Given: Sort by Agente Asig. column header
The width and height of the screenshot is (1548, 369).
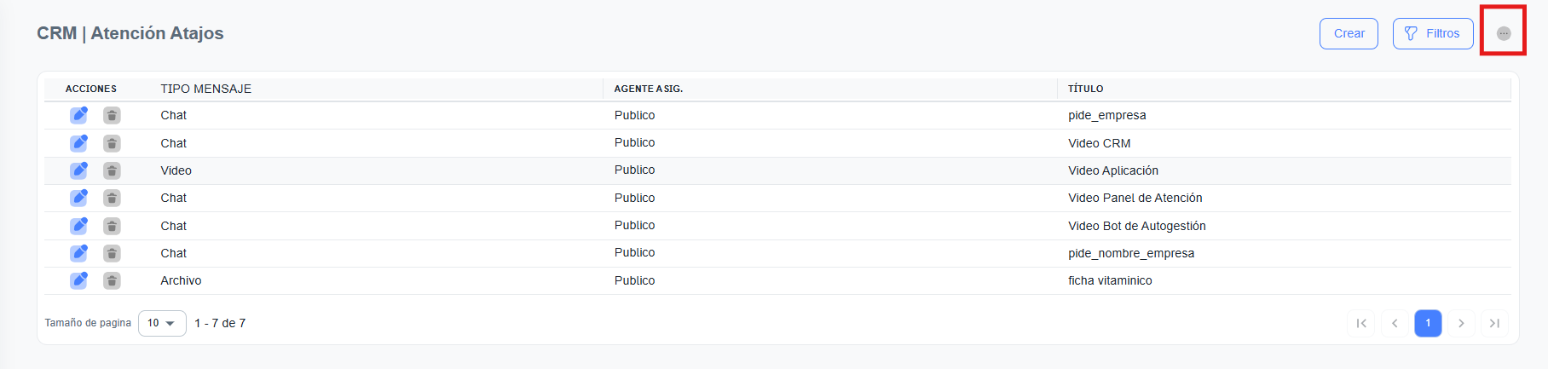Looking at the screenshot, I should [648, 89].
